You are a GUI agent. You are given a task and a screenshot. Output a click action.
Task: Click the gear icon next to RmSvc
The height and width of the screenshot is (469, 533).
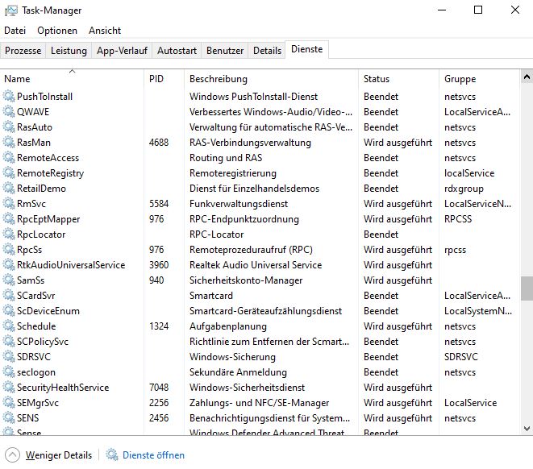(x=9, y=203)
